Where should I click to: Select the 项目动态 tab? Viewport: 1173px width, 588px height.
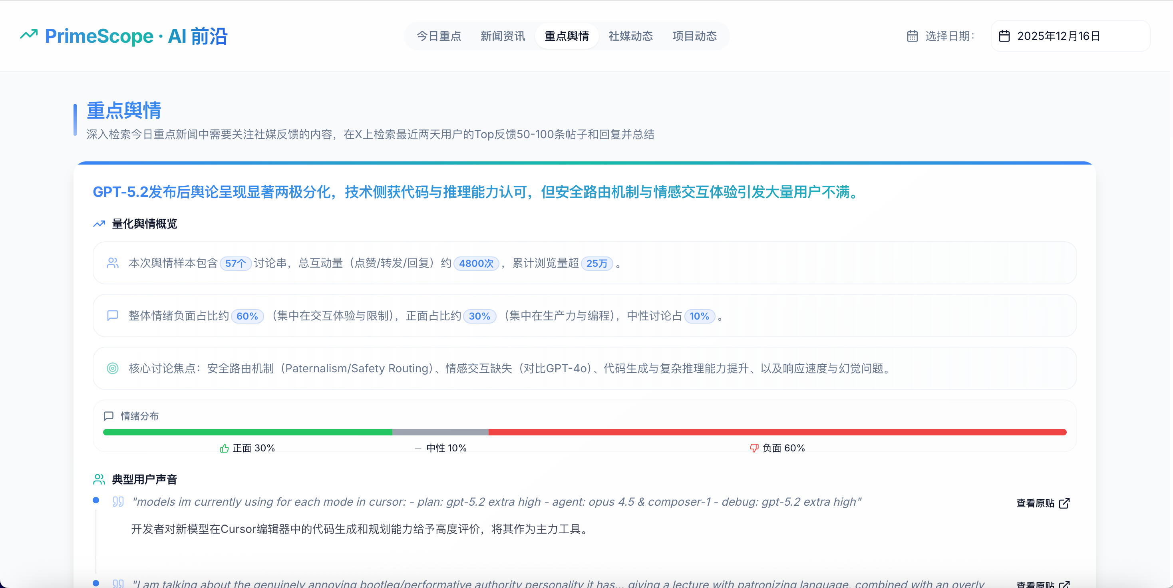pyautogui.click(x=694, y=36)
